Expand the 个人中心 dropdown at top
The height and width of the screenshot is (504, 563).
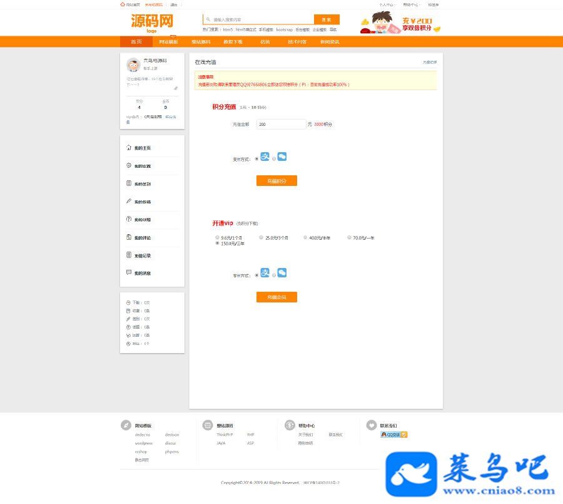[387, 4]
